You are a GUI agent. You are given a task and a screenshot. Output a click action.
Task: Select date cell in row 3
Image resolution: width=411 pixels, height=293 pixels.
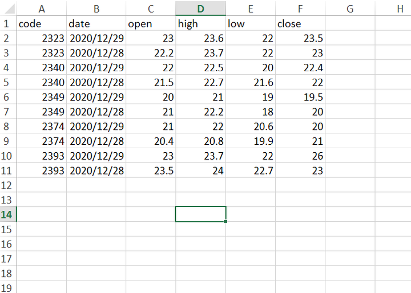click(96, 53)
